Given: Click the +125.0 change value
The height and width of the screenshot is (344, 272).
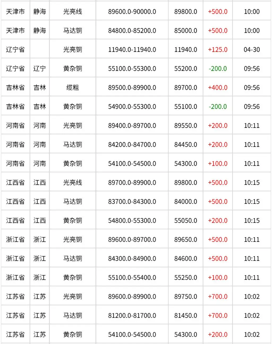Looking at the screenshot, I should pyautogui.click(x=218, y=49).
